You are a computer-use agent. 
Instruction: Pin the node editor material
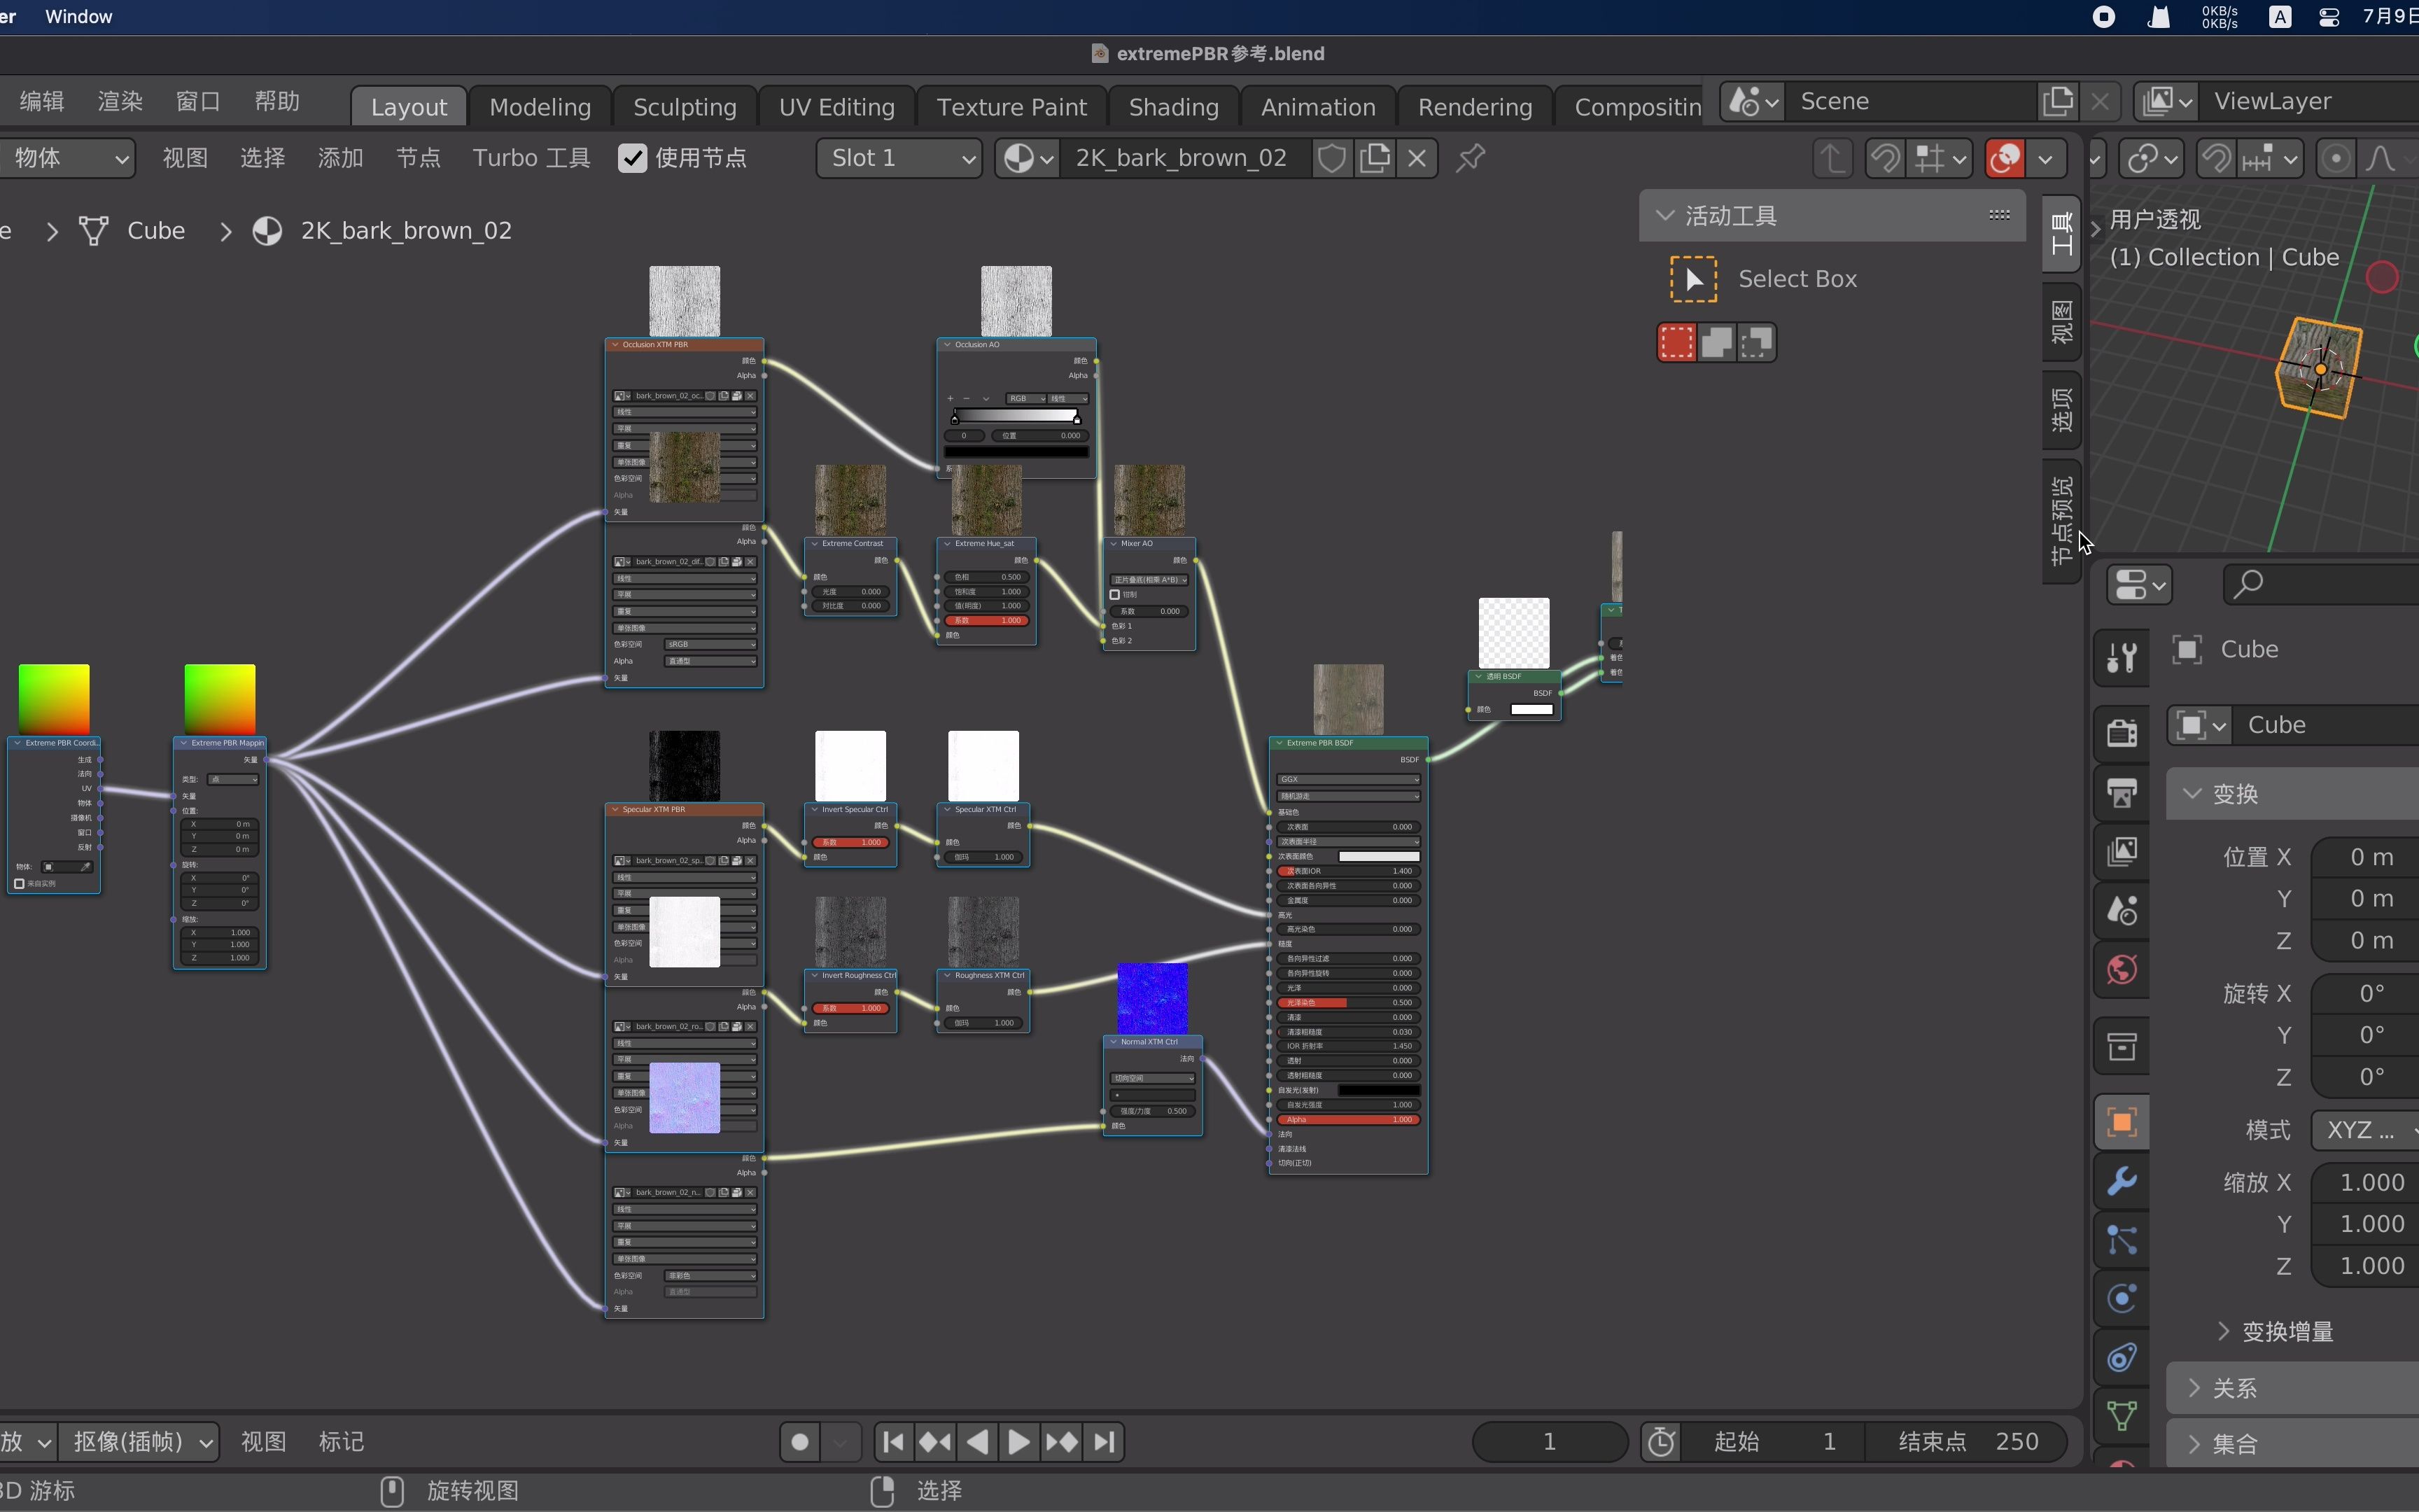click(x=1469, y=158)
